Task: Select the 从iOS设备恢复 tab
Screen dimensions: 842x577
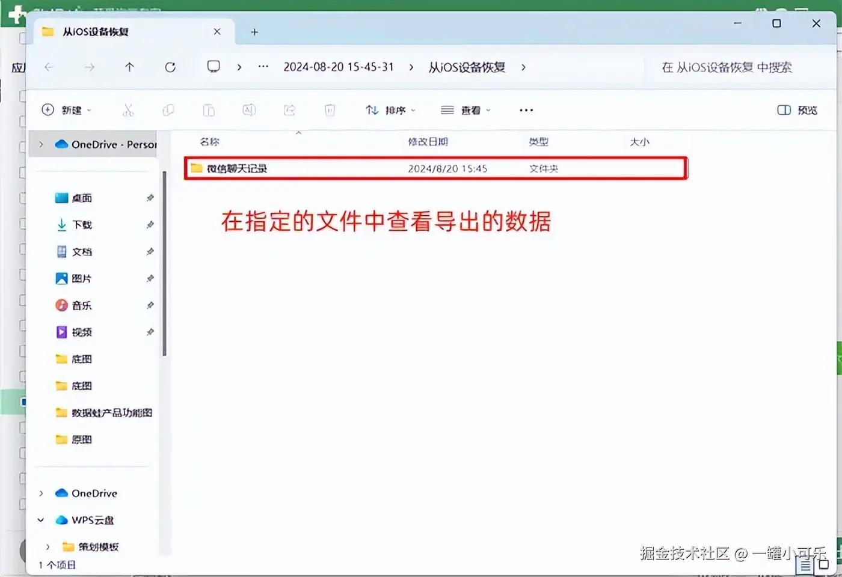Action: click(x=132, y=32)
